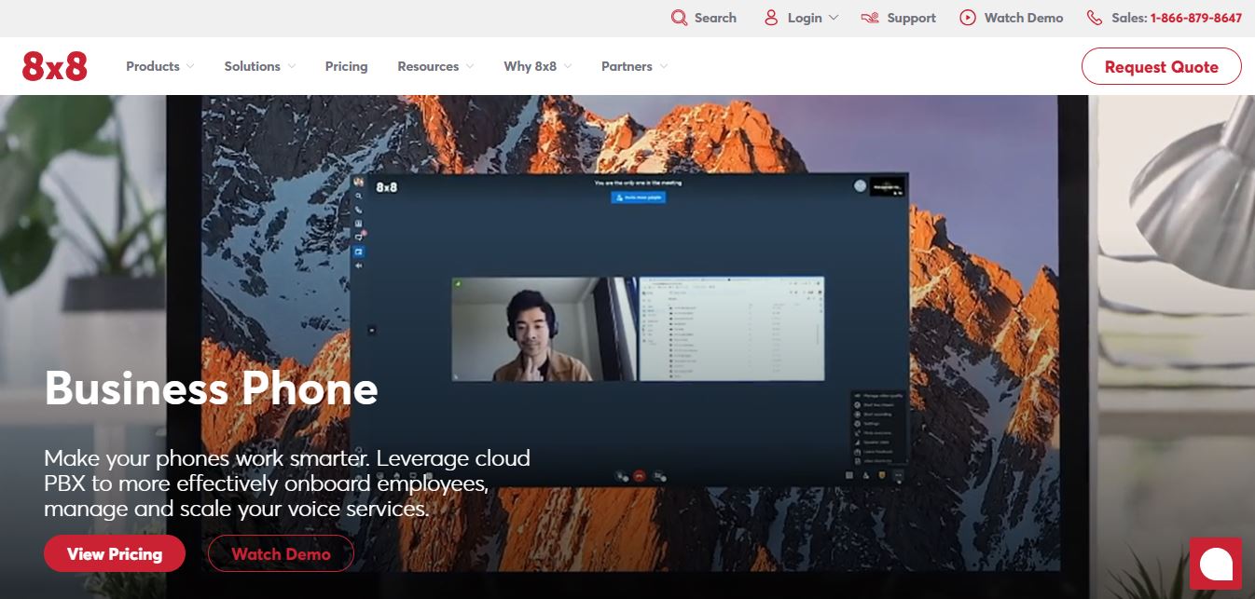
Task: Click the Login person icon
Action: click(771, 18)
